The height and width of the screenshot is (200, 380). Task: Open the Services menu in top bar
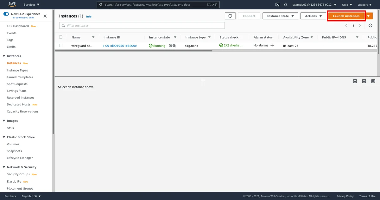(32, 5)
